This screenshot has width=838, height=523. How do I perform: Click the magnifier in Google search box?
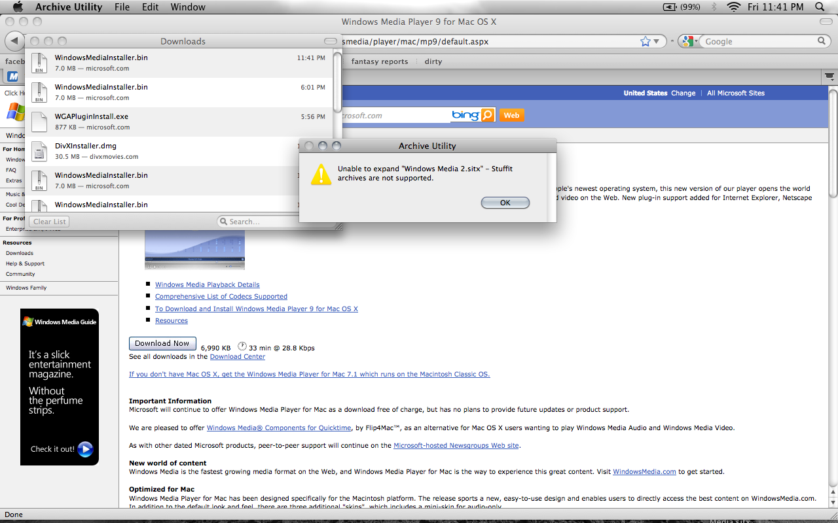822,41
